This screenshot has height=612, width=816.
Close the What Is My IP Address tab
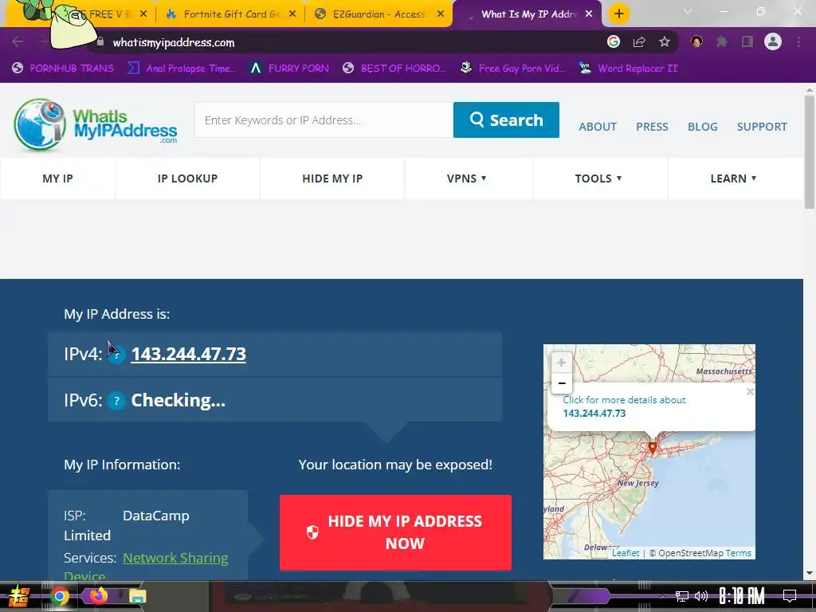[x=589, y=14]
